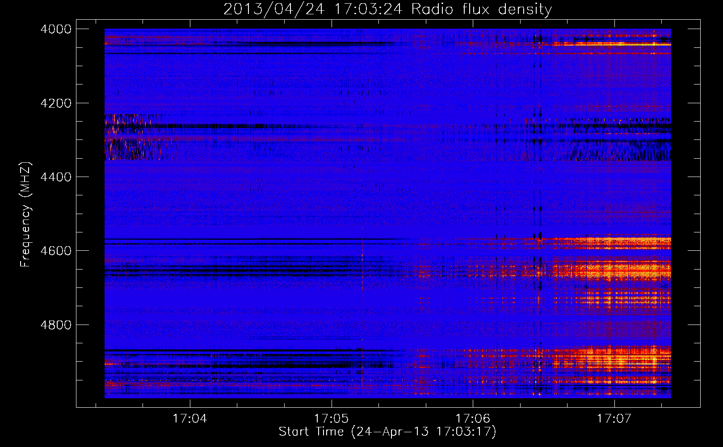Click inside the radio flux spectrogram image
The height and width of the screenshot is (447, 723).
point(387,213)
